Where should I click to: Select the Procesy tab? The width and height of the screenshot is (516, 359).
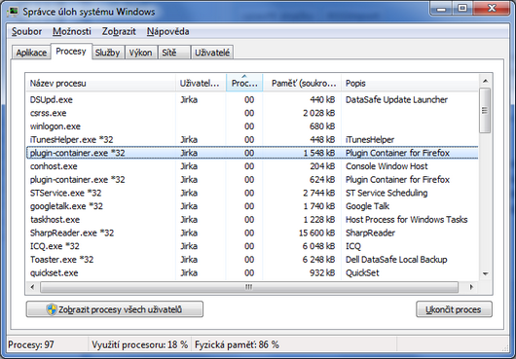(71, 52)
